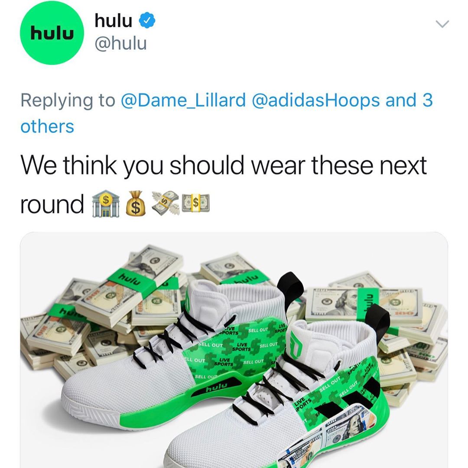The width and height of the screenshot is (468, 468).
Task: Click the dollar banknote emoji
Action: click(196, 203)
